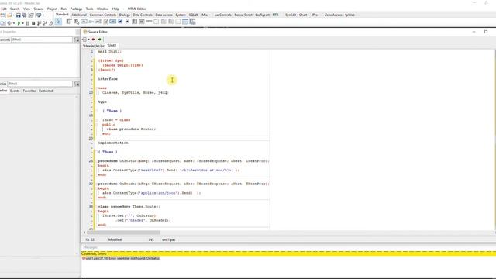
Task: Jump back in Source Editor history
Action: point(94,40)
